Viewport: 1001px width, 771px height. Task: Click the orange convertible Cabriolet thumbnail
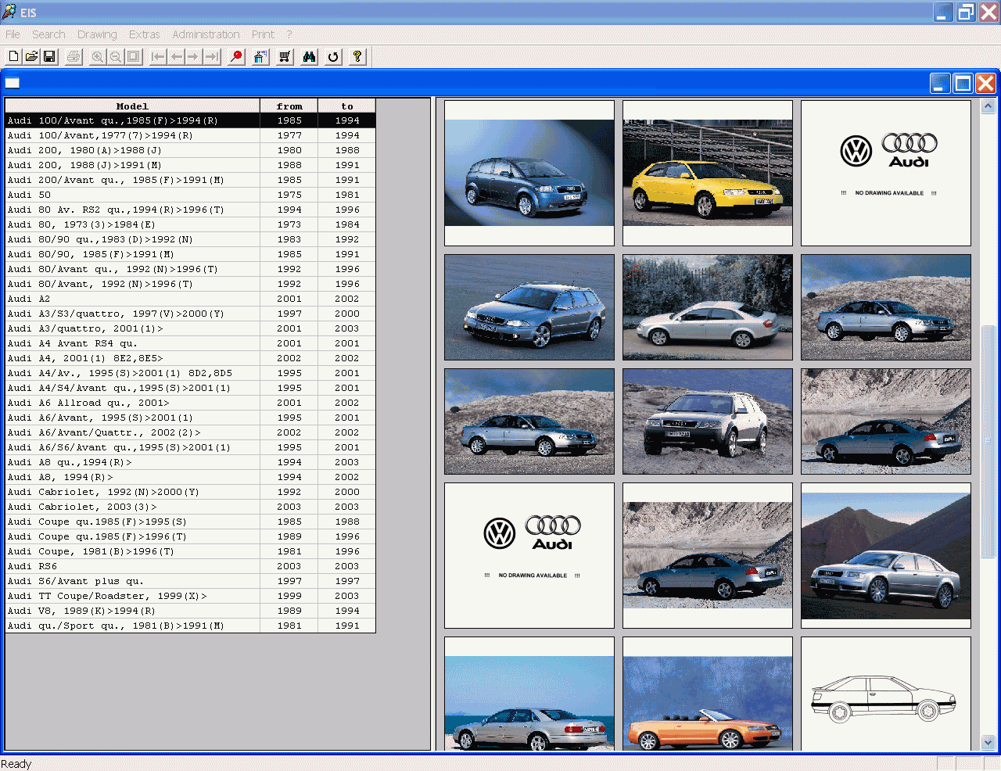pos(708,694)
